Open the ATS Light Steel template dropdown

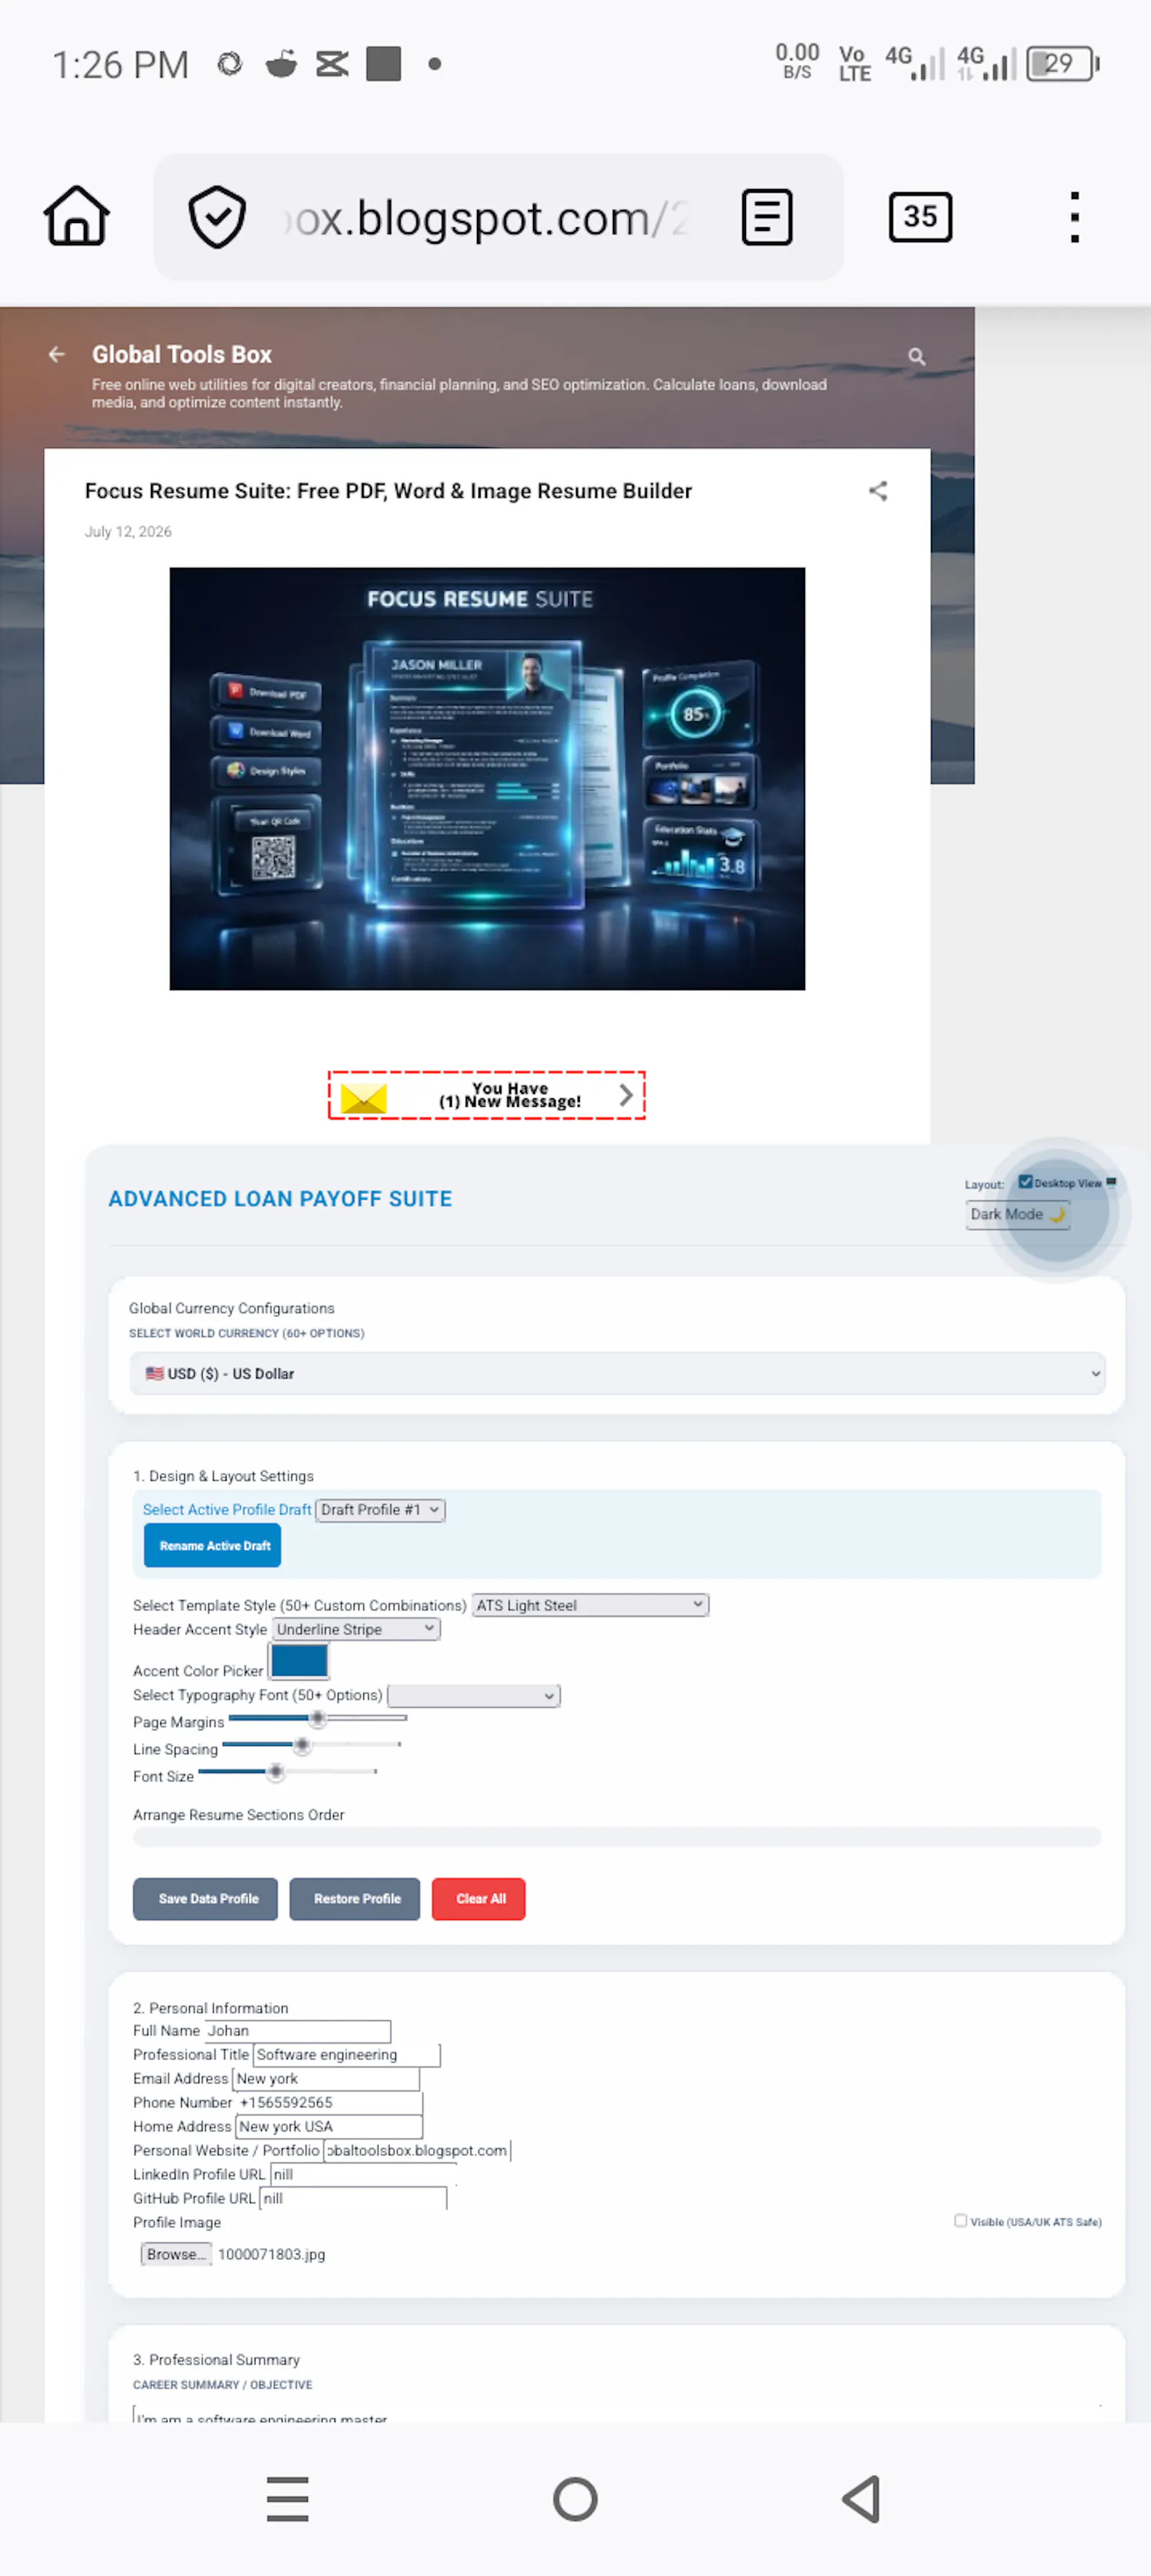590,1604
